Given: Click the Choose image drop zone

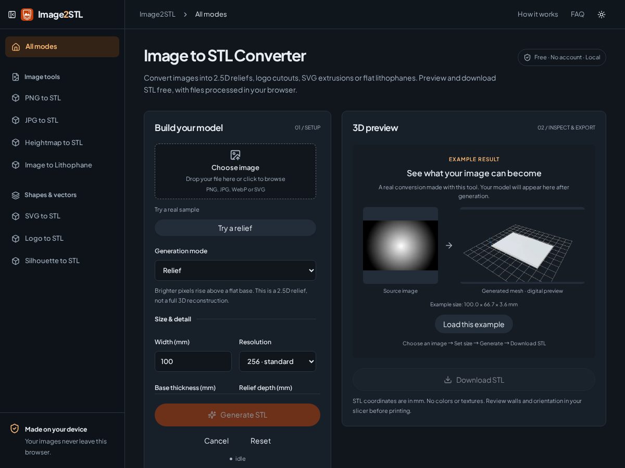Looking at the screenshot, I should coord(235,172).
